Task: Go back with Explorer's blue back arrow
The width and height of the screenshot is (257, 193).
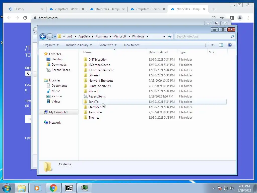Action: 43,36
